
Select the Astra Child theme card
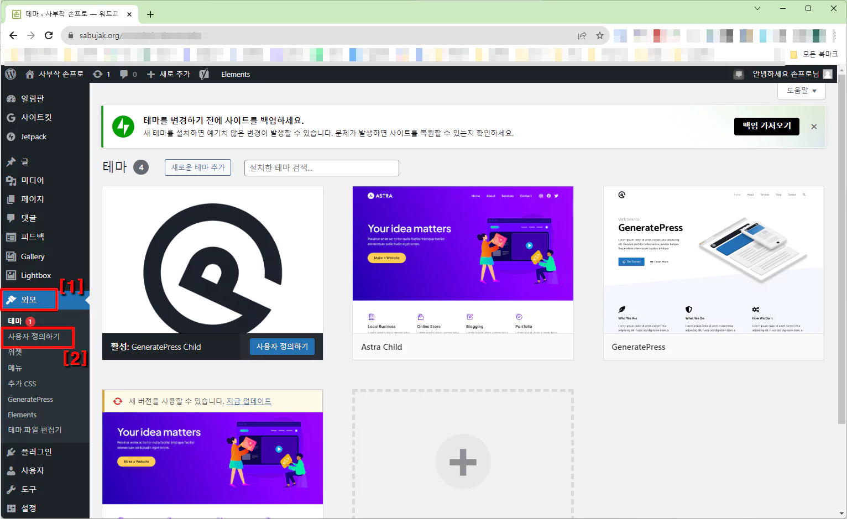pyautogui.click(x=463, y=273)
